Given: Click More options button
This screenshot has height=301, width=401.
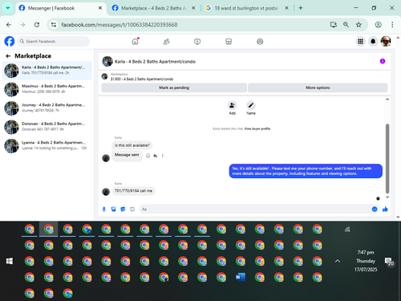Looking at the screenshot, I should tap(318, 87).
